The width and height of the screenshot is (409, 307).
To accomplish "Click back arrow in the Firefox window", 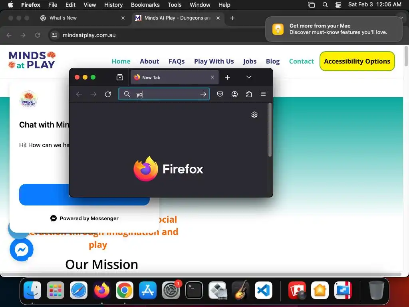I will click(x=79, y=94).
